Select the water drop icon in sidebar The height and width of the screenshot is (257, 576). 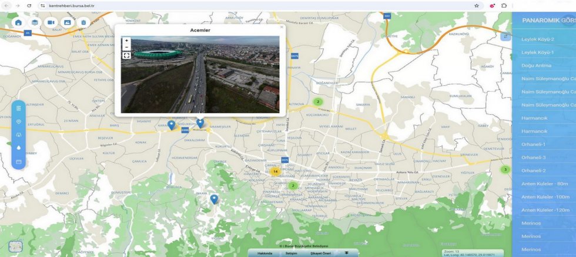tap(19, 148)
